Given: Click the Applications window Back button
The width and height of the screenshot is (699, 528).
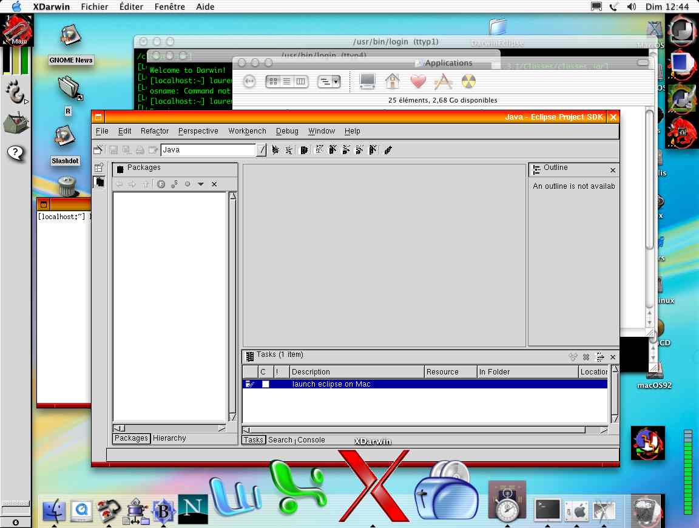Looking at the screenshot, I should tap(249, 81).
